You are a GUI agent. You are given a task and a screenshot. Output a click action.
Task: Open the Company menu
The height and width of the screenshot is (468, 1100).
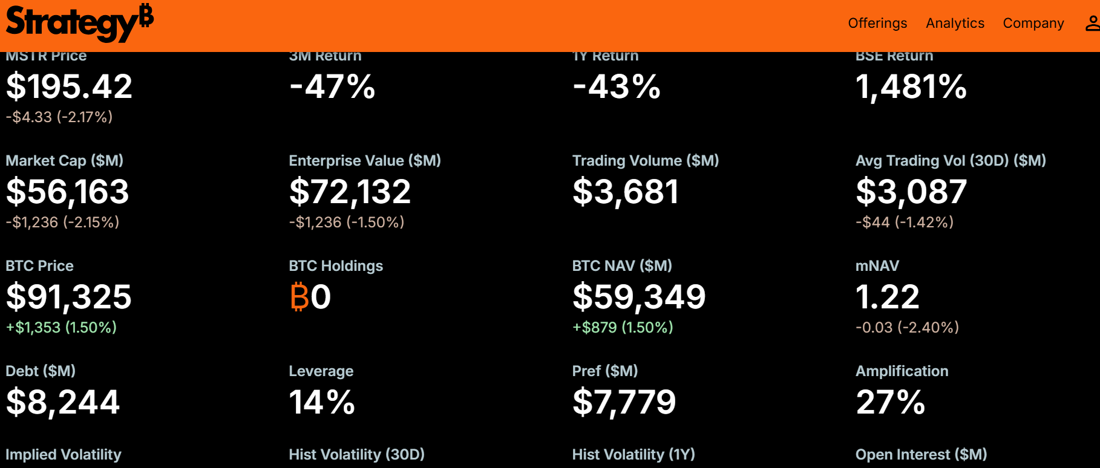click(x=1033, y=24)
